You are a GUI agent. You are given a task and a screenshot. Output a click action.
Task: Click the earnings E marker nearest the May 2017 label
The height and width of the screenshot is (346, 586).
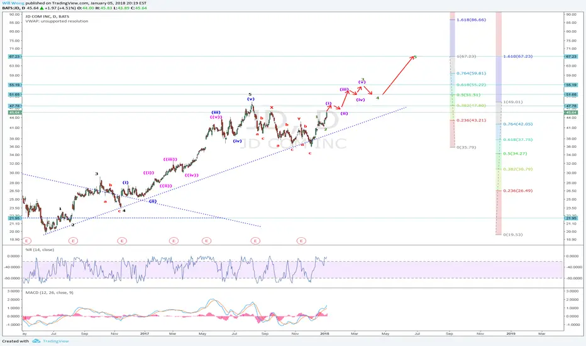pyautogui.click(x=206, y=241)
